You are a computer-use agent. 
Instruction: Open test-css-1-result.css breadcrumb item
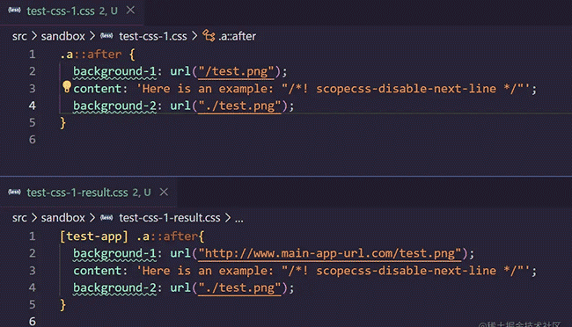coord(170,218)
